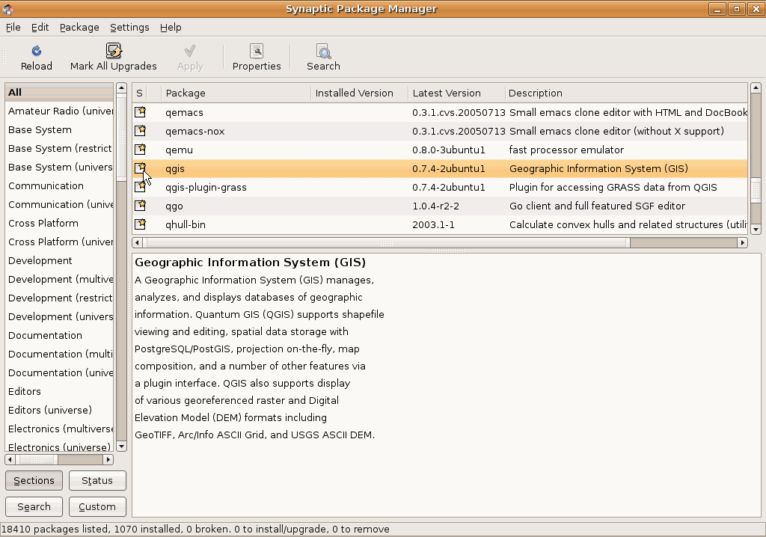Select the Base System (restricted) section

[x=59, y=148]
